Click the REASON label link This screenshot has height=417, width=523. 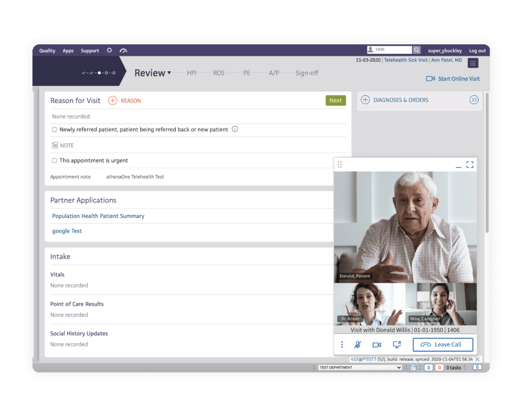coord(131,101)
